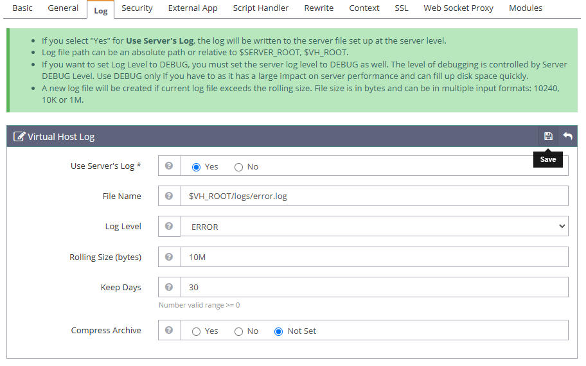The image size is (586, 366).
Task: Click the Save disk icon
Action: click(x=548, y=136)
